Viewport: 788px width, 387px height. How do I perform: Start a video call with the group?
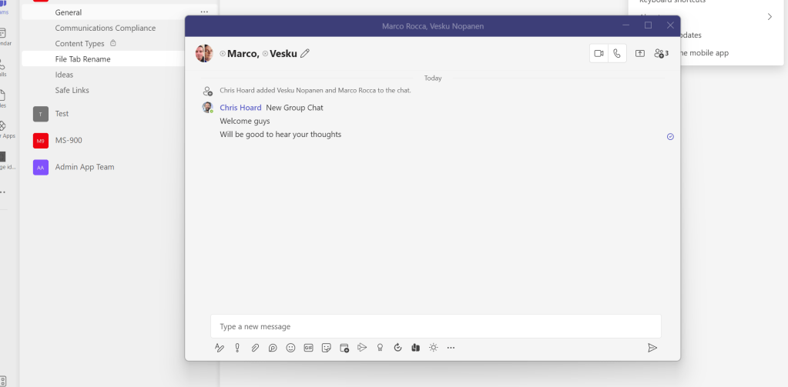pyautogui.click(x=599, y=53)
